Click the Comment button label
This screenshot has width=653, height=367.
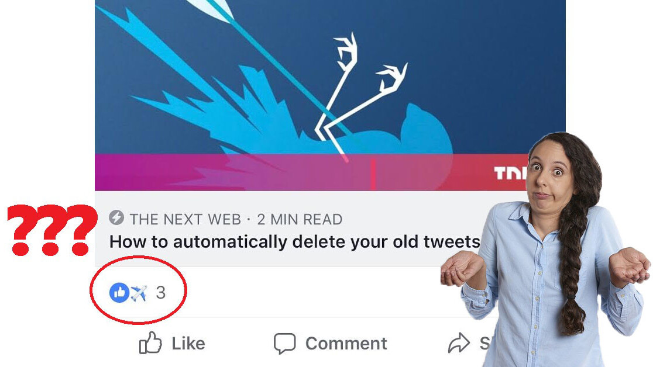346,344
